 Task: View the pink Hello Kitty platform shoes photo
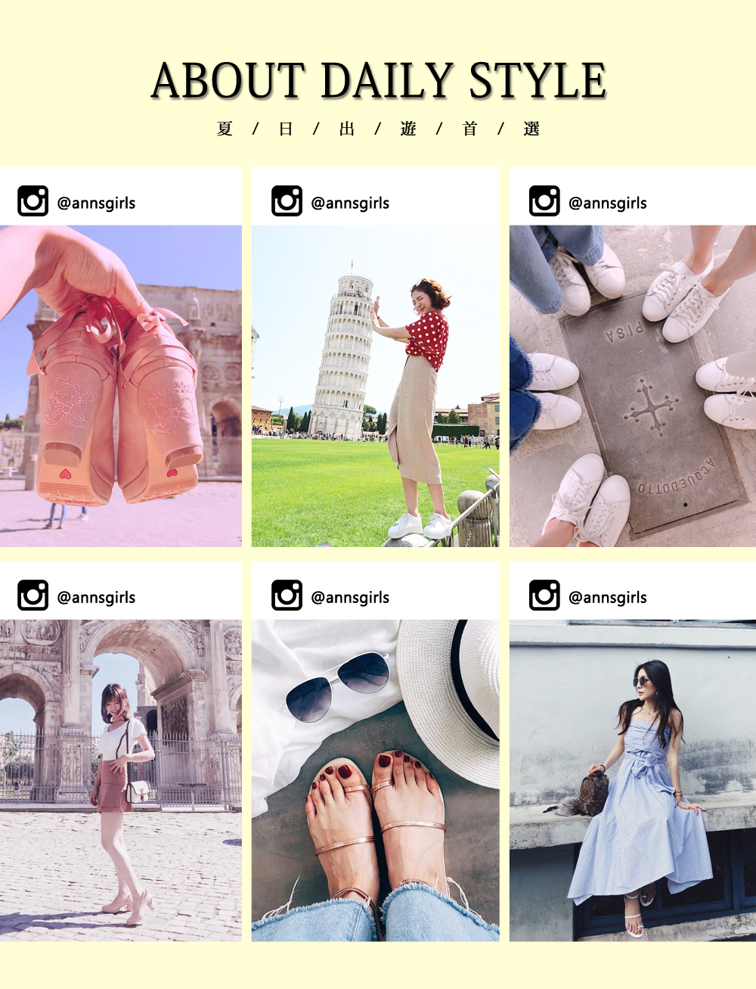121,386
